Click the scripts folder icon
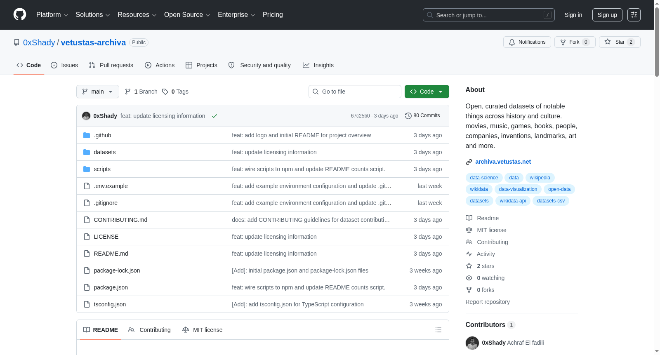 pyautogui.click(x=87, y=169)
